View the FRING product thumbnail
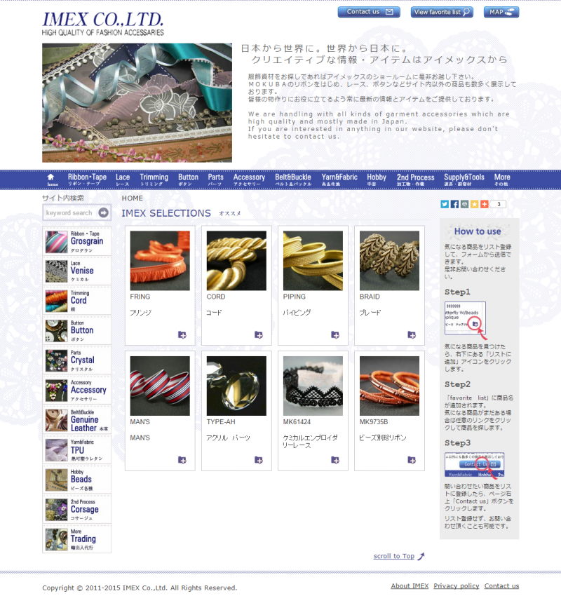This screenshot has height=603, width=561. coord(160,260)
